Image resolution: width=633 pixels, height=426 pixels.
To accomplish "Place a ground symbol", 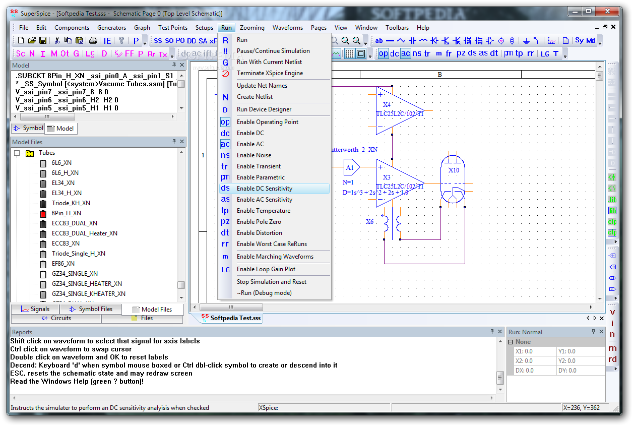I will pyautogui.click(x=526, y=40).
